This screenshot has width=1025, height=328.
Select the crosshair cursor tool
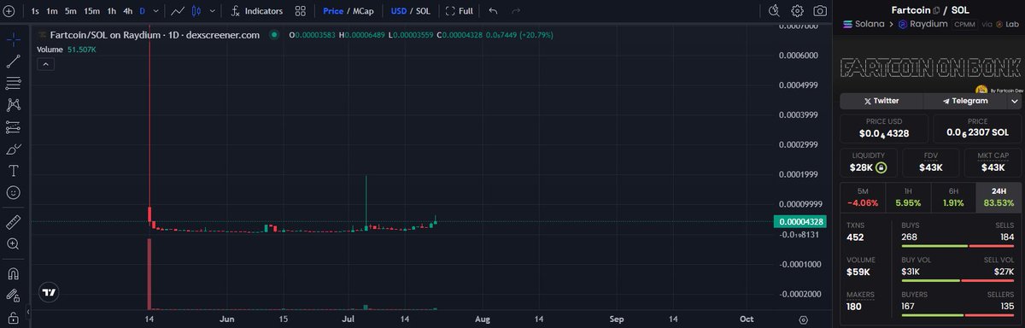[14, 39]
